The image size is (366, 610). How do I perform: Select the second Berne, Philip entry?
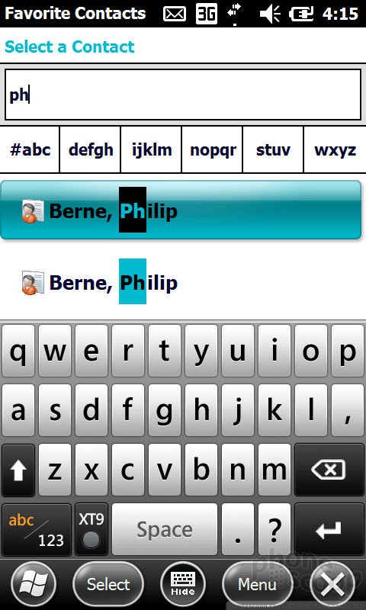(181, 281)
